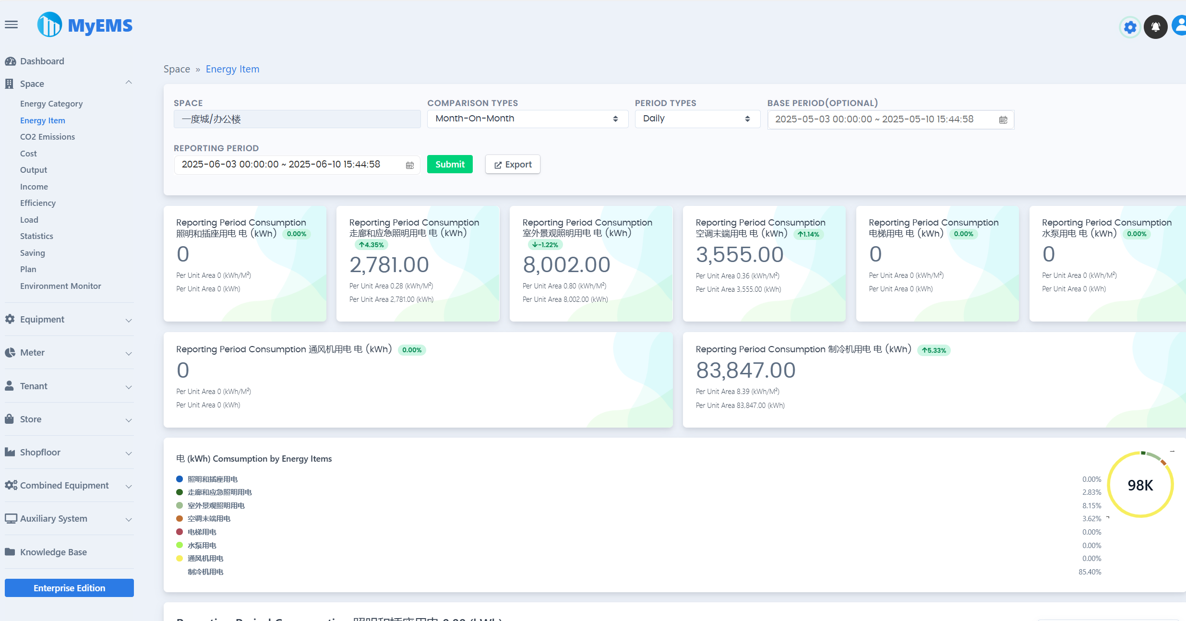
Task: Select CO2 Emissions in sidebar
Action: pos(48,137)
